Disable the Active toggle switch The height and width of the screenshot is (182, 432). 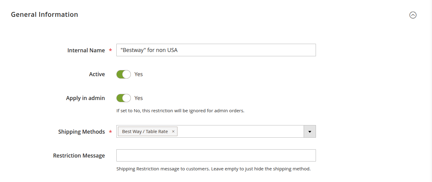coord(123,74)
